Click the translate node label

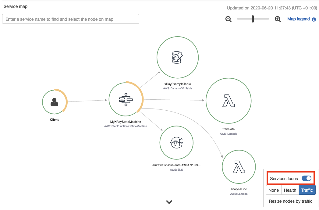[x=229, y=129]
